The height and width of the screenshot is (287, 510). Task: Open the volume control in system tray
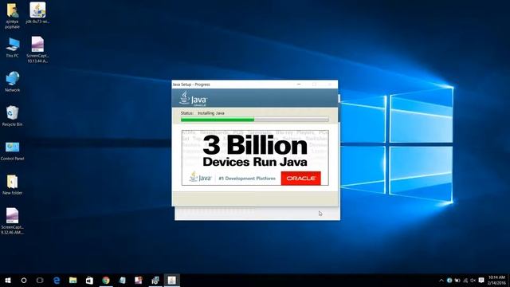[x=473, y=280]
